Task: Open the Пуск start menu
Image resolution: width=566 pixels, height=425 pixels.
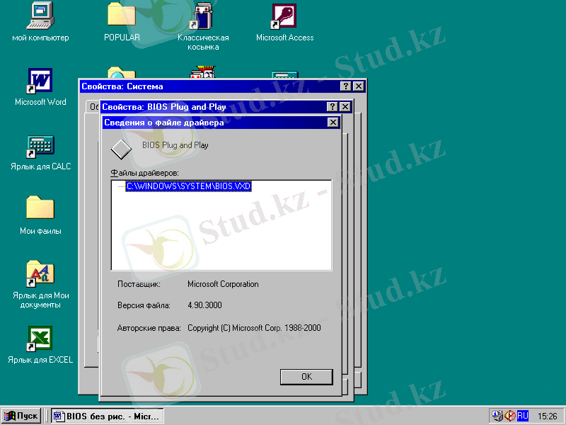Action: [x=21, y=416]
